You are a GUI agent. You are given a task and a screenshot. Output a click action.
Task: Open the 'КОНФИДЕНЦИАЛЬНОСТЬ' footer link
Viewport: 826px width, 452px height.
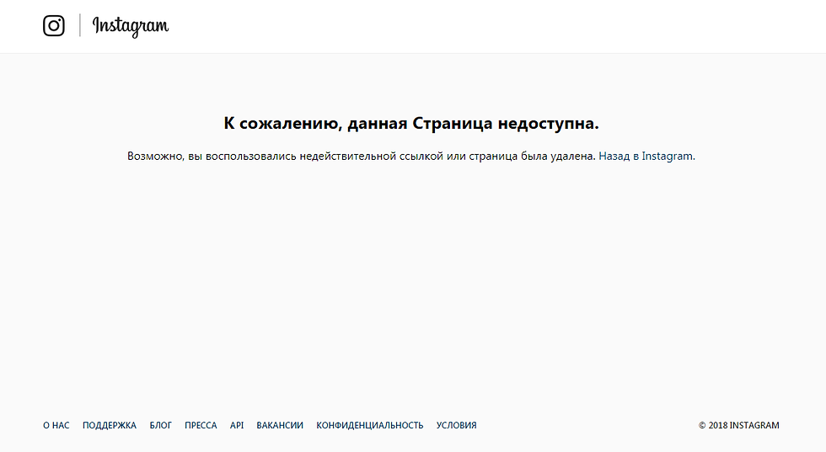pyautogui.click(x=370, y=425)
